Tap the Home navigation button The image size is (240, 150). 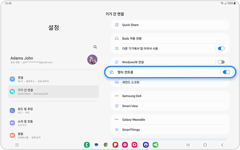coord(205,145)
